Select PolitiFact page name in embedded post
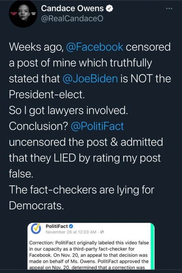This screenshot has width=182, height=273. [x=57, y=226]
